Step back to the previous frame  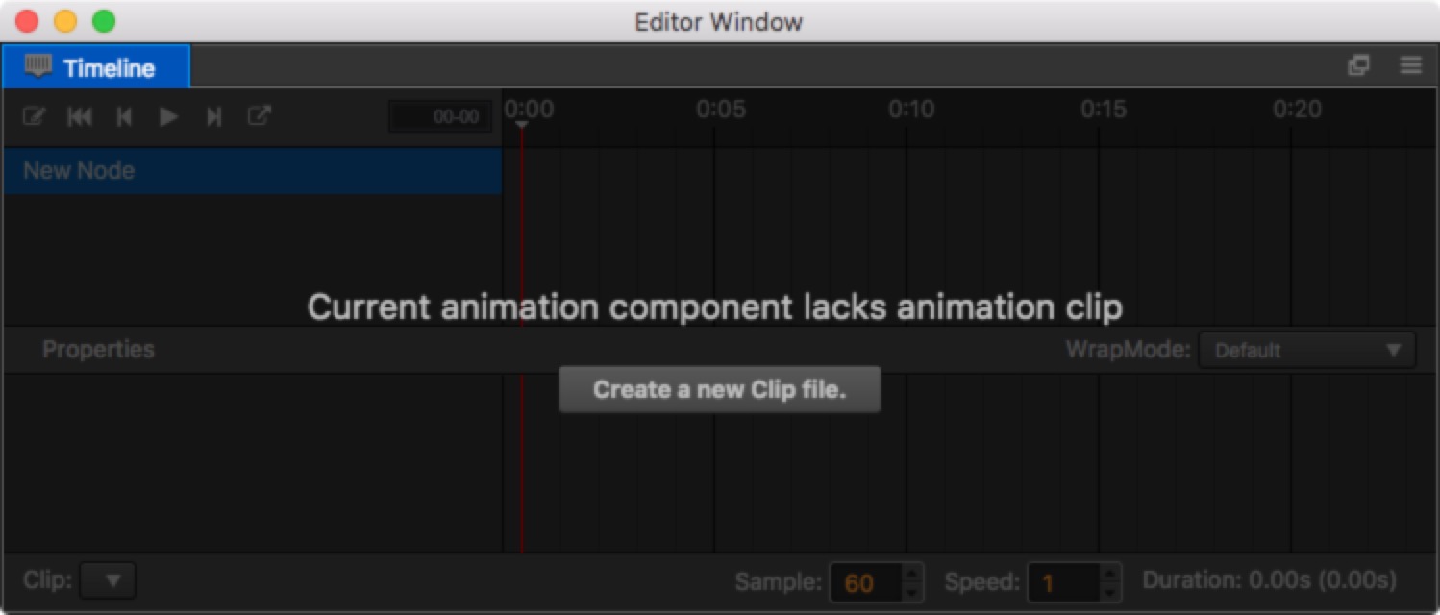click(x=124, y=117)
